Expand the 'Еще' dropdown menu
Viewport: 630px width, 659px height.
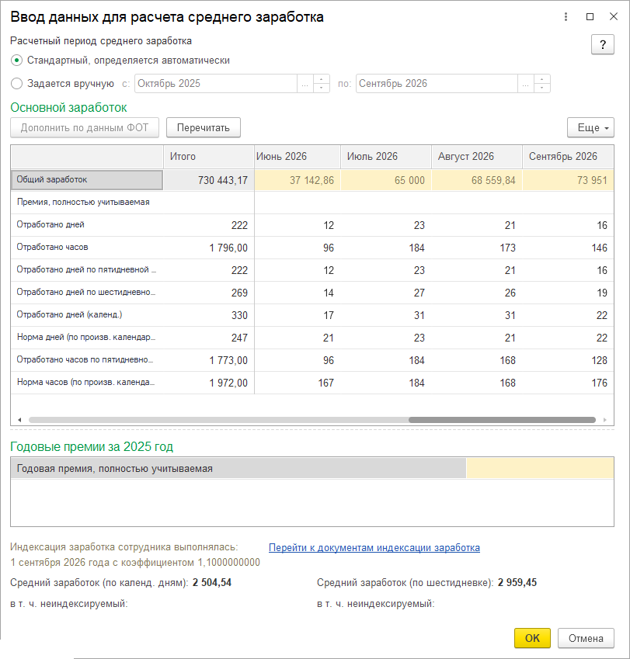pyautogui.click(x=590, y=127)
